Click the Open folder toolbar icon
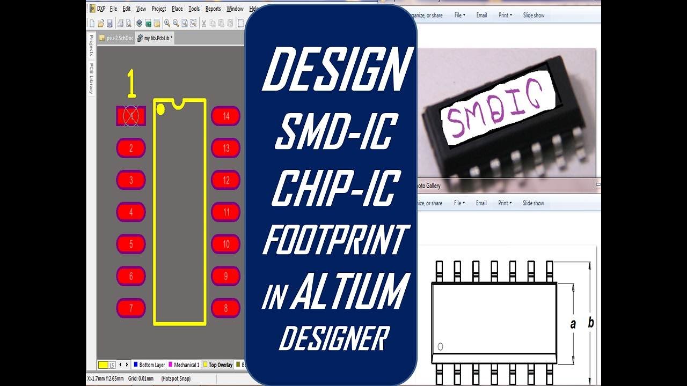Image resolution: width=687 pixels, height=386 pixels. point(100,23)
